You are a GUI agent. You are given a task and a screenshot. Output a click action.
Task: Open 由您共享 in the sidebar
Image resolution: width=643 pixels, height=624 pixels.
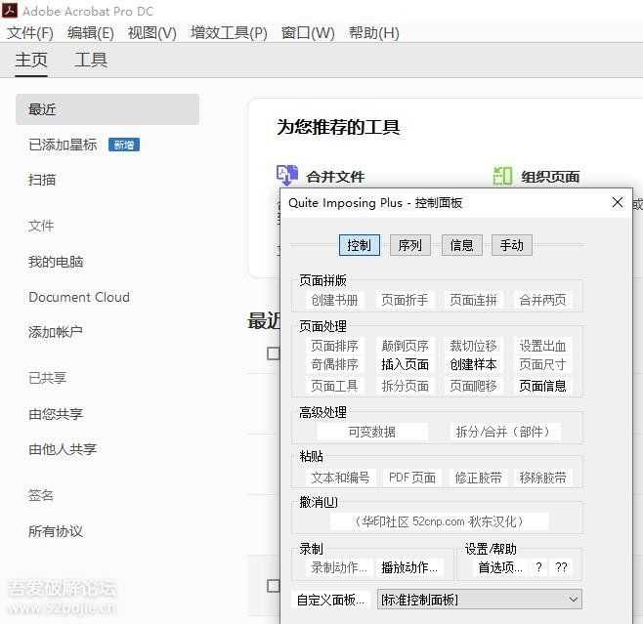pos(56,414)
